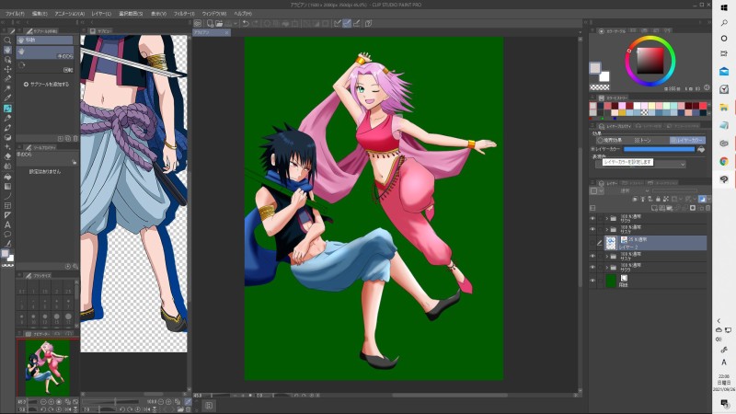The height and width of the screenshot is (414, 736).
Task: Toggle the highlighted Snap to special ruler button
Action: [347, 23]
